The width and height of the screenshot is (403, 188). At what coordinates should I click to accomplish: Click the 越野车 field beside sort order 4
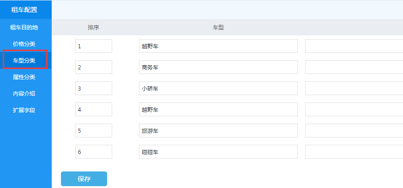click(x=218, y=109)
